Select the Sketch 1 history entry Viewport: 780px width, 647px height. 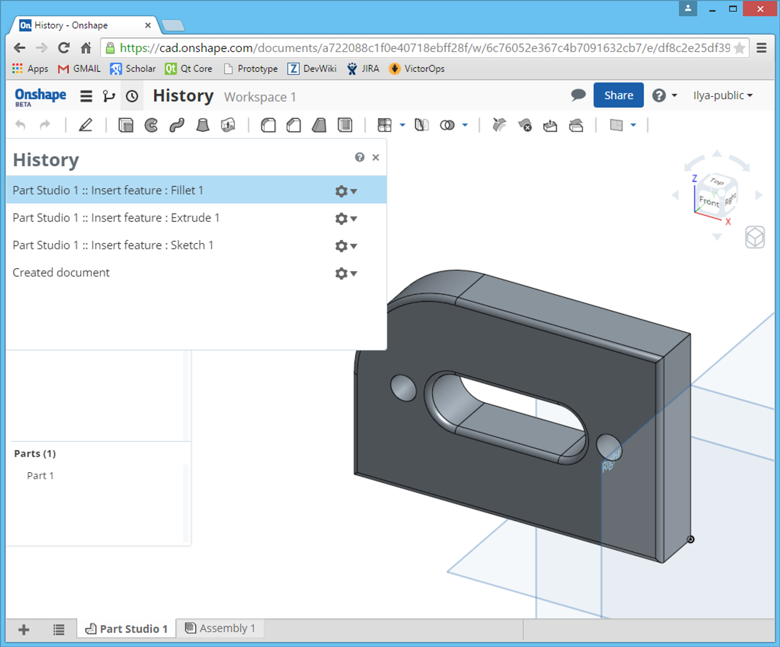[x=113, y=245]
